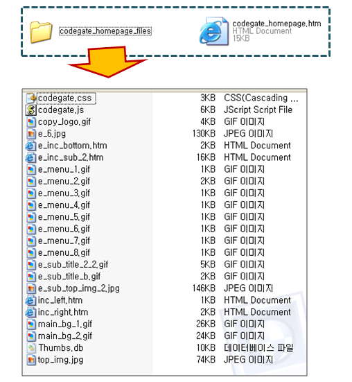Click HTML Document type of inc_right.htm row
Screen dimensions: 352x382
click(x=257, y=312)
